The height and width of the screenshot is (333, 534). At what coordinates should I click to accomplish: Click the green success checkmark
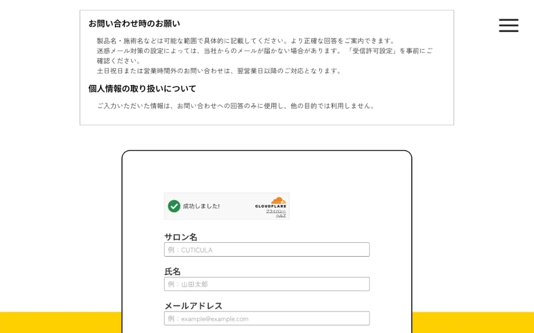(174, 206)
